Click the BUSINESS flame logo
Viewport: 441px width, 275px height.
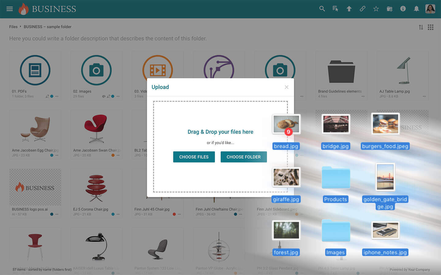pos(47,9)
